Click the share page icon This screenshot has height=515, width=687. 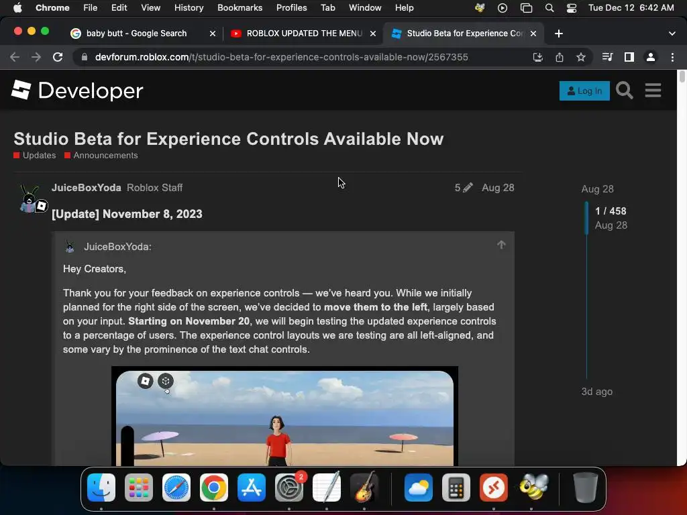pos(560,57)
